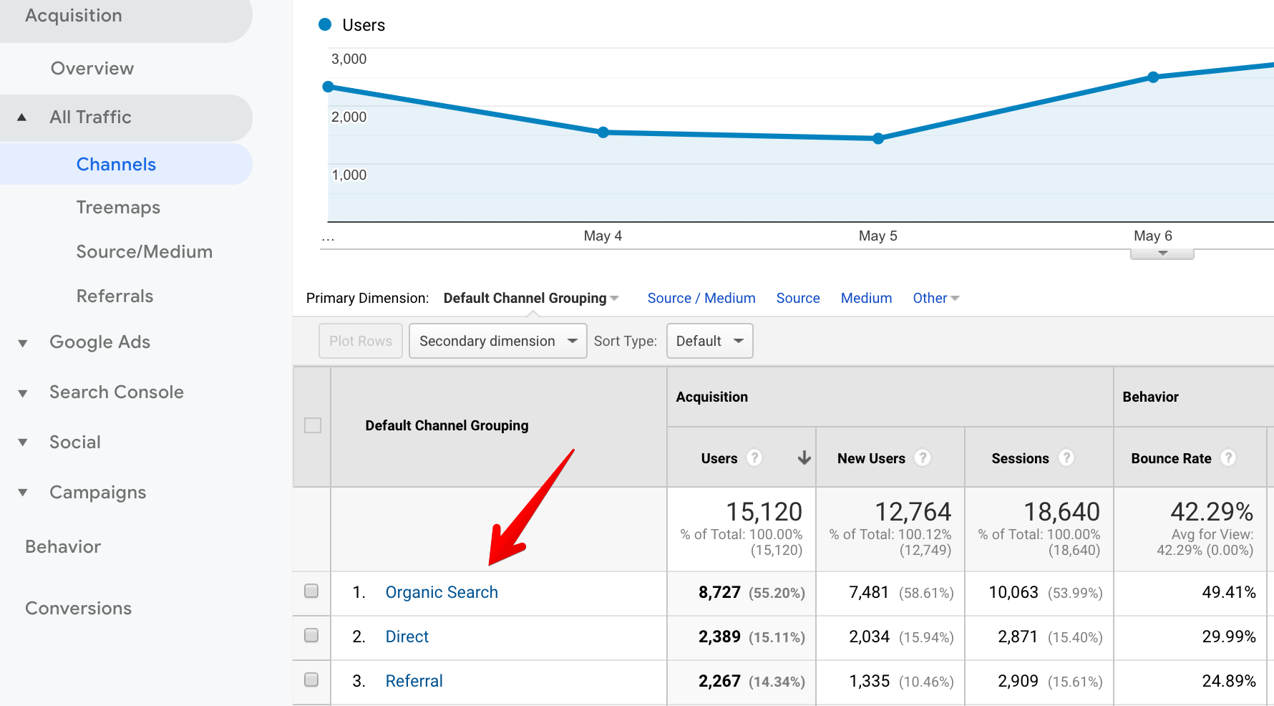
Task: Click total sessions value 18,640
Action: pyautogui.click(x=1061, y=511)
